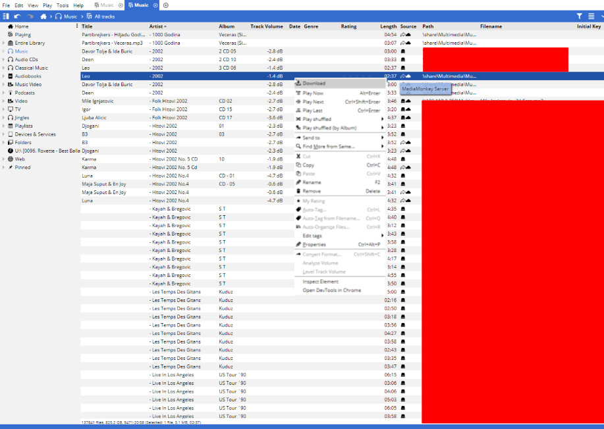Click All tracks in the breadcrumb
This screenshot has width=604, height=429.
pyautogui.click(x=104, y=16)
